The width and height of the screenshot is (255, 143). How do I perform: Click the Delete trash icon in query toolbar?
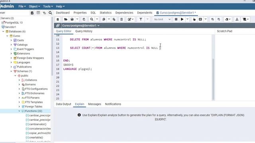(122, 19)
